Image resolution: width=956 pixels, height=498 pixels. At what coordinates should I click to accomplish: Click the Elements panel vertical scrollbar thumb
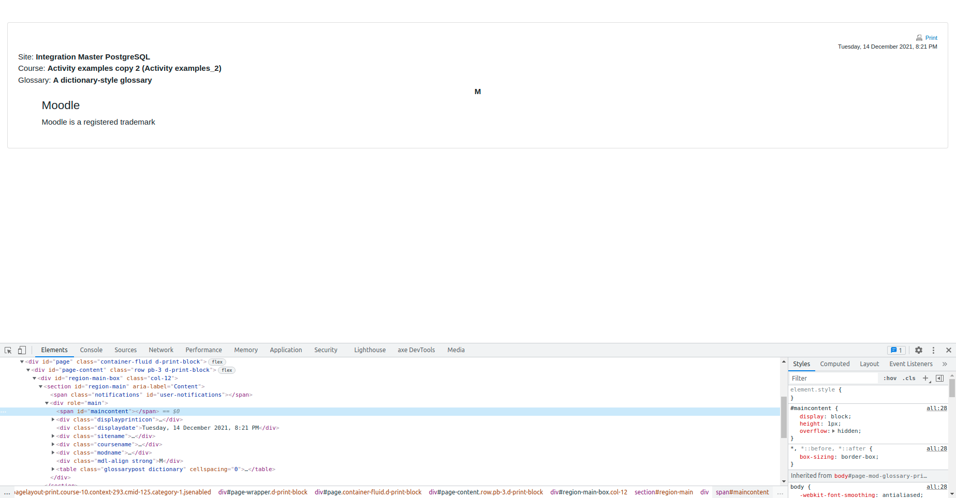784,417
